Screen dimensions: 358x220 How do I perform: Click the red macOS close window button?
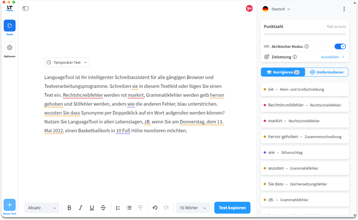pos(4,2)
